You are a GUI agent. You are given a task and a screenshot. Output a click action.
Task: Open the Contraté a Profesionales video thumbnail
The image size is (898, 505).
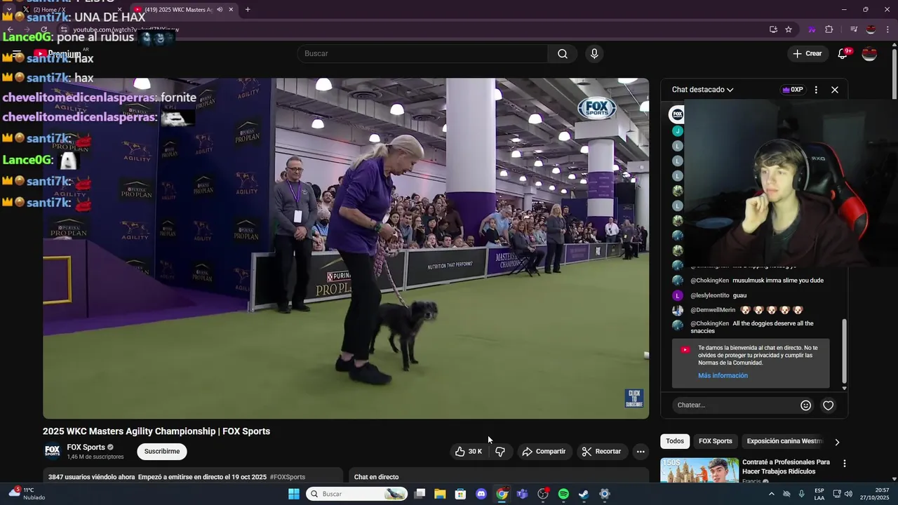699,470
